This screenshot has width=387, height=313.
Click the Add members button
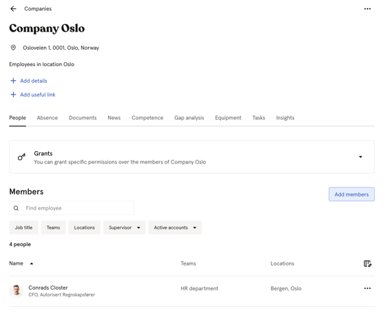351,194
